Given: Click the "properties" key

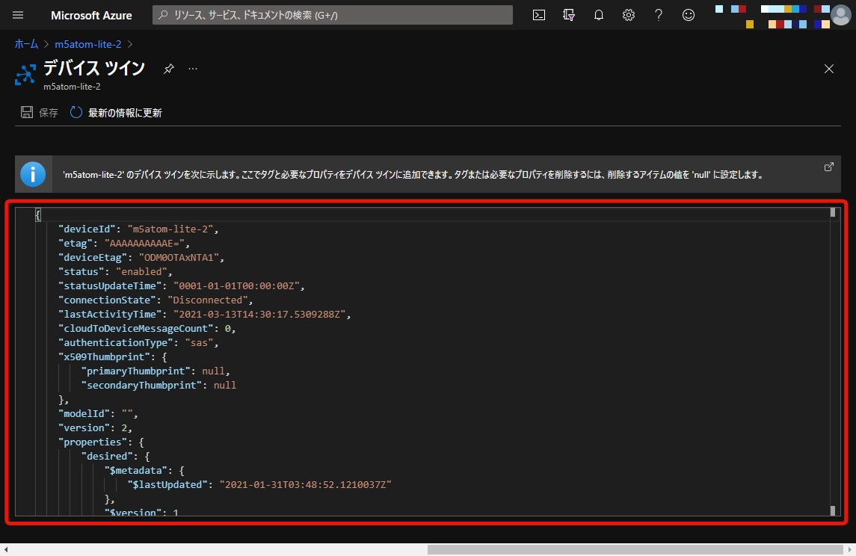Looking at the screenshot, I should pos(93,442).
